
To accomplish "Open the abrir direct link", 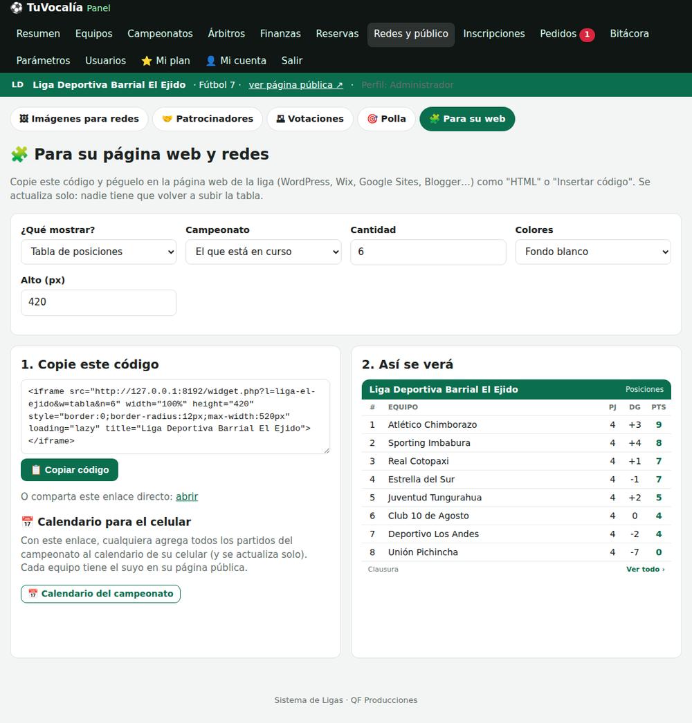I will [187, 496].
